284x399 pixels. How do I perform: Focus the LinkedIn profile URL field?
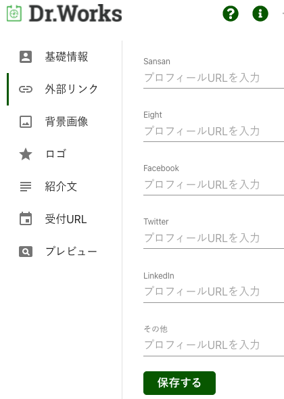click(214, 292)
